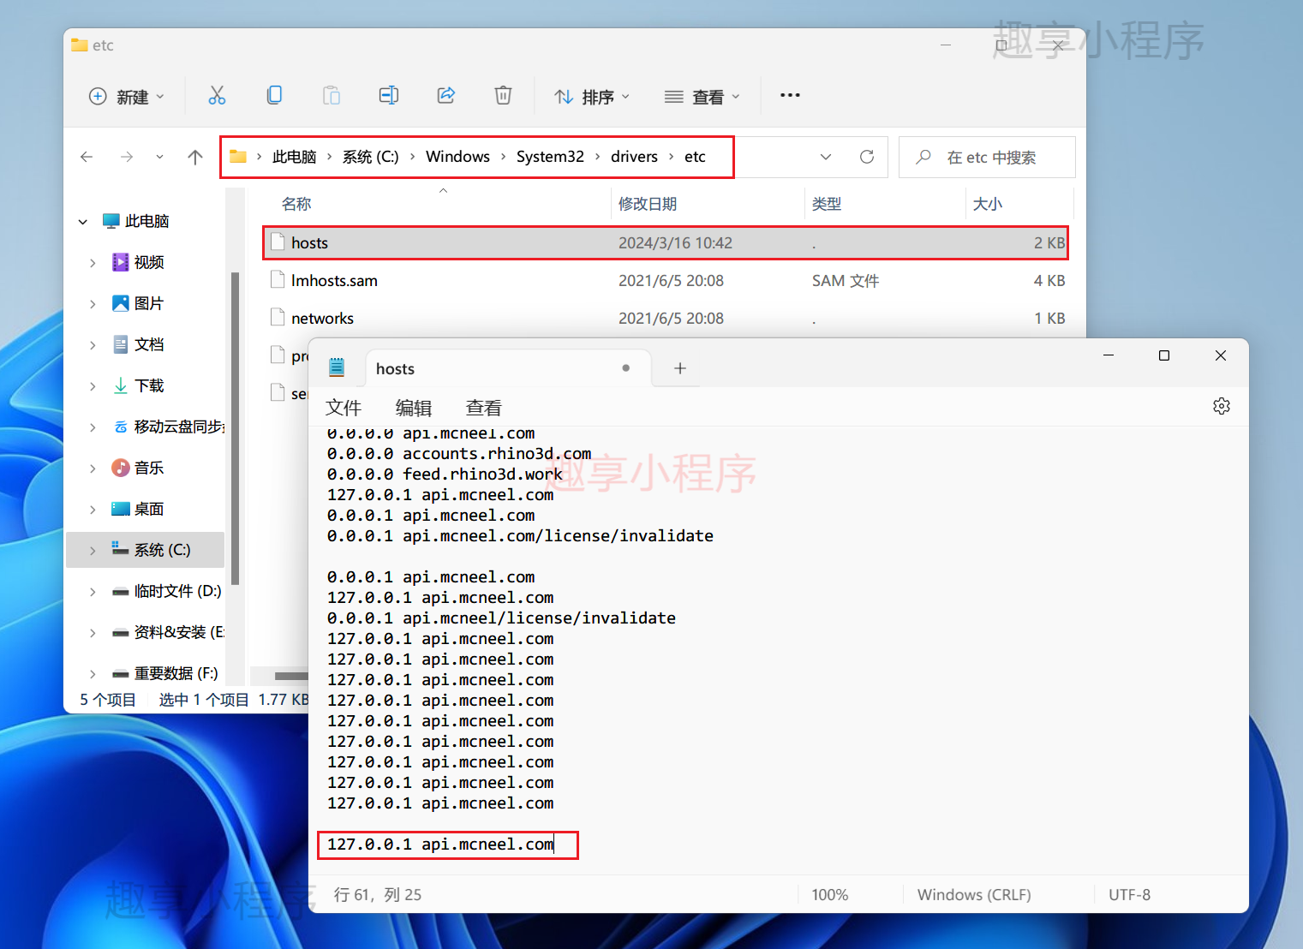Sort by 修改日期 column header
The width and height of the screenshot is (1303, 949).
[x=648, y=204]
